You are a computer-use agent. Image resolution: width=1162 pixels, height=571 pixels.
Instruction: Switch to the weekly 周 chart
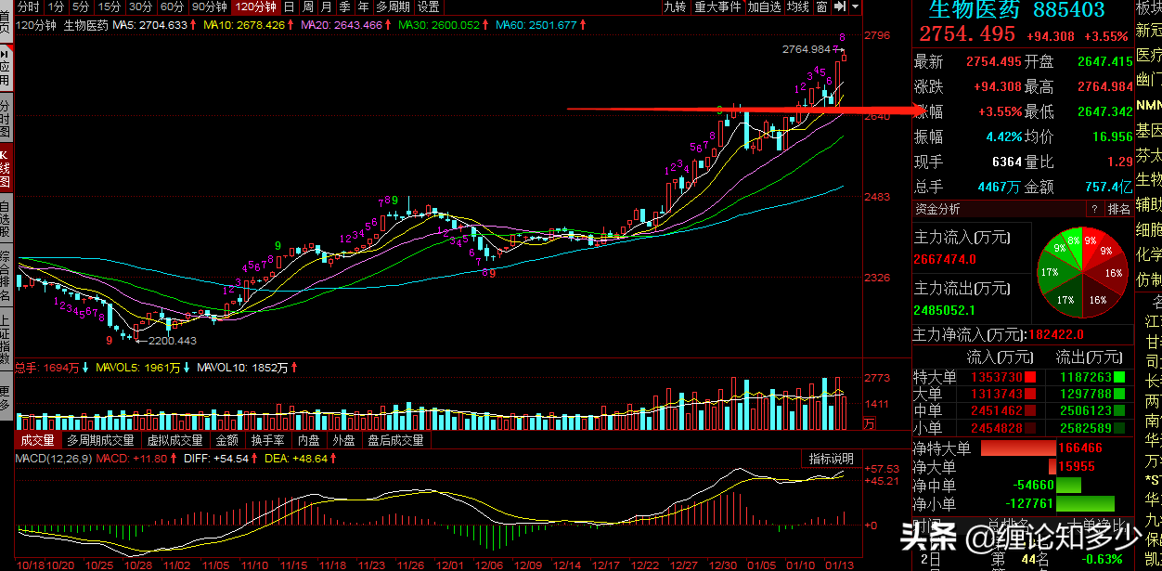pos(306,6)
